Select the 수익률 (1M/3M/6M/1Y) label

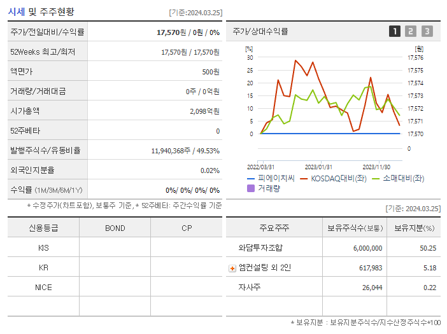(46, 190)
